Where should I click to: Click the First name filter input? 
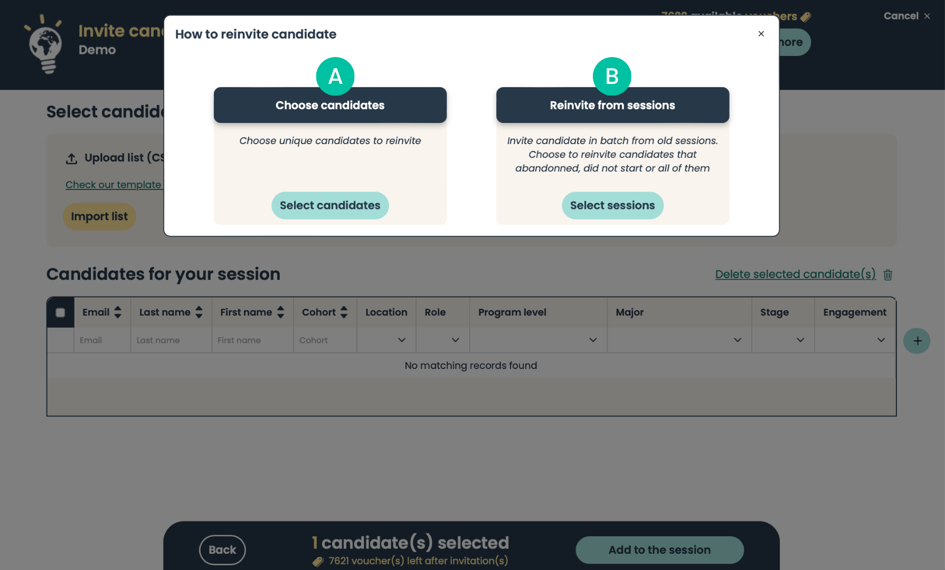(x=252, y=340)
